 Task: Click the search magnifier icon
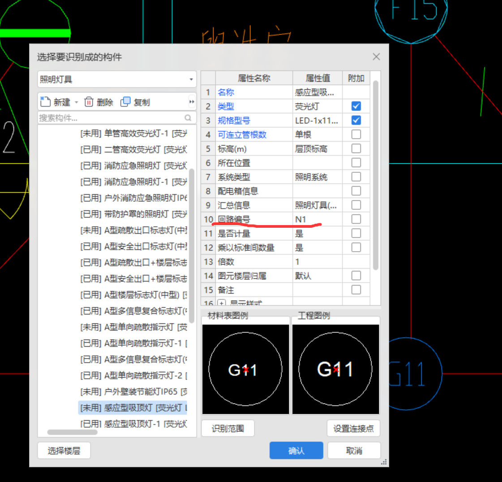pos(188,117)
